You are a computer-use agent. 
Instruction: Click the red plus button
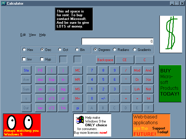(x=126, y=98)
